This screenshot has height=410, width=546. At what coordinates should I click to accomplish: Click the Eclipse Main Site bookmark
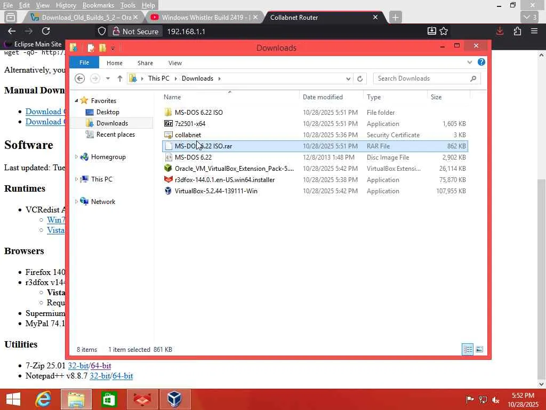coord(33,44)
